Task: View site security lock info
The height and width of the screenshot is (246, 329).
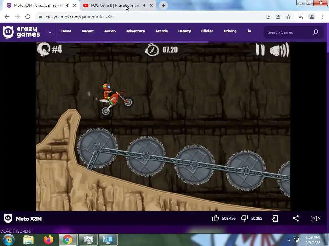Action: pos(40,17)
